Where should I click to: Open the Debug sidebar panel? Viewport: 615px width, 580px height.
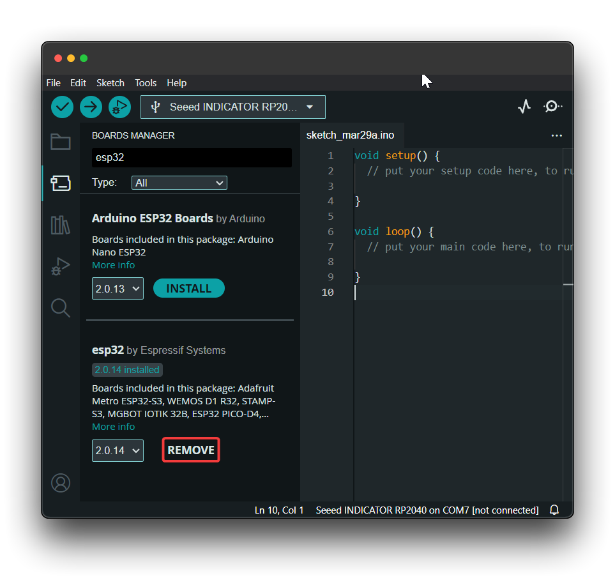[61, 266]
